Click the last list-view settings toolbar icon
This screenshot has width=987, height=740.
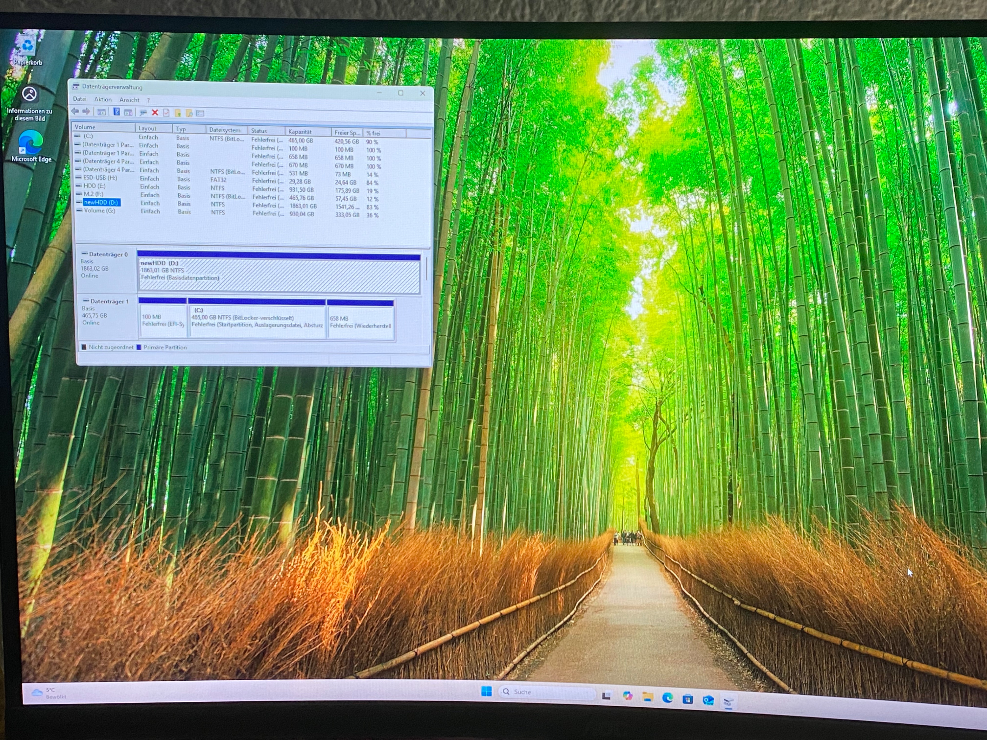[200, 113]
